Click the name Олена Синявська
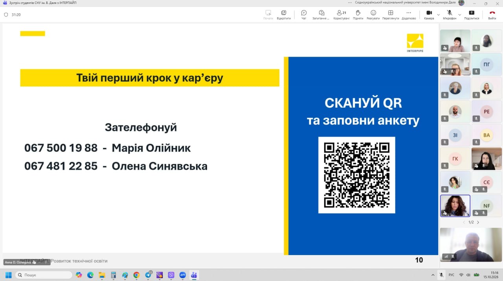The width and height of the screenshot is (503, 281). pos(160,166)
